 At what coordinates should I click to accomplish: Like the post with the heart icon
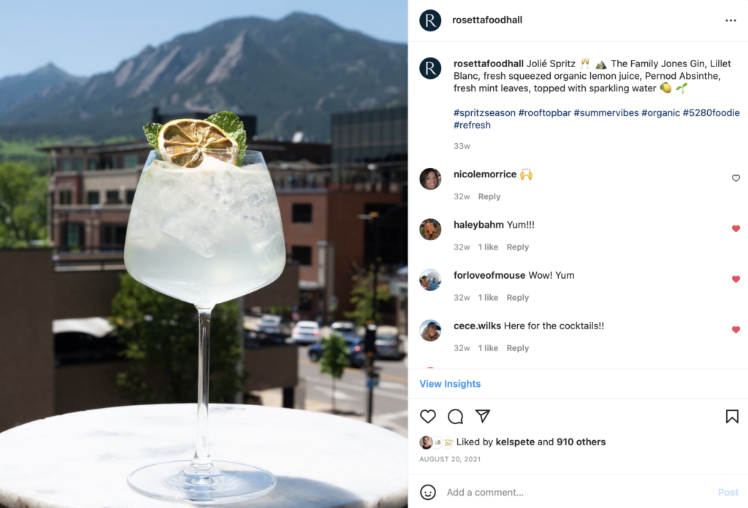coord(428,417)
